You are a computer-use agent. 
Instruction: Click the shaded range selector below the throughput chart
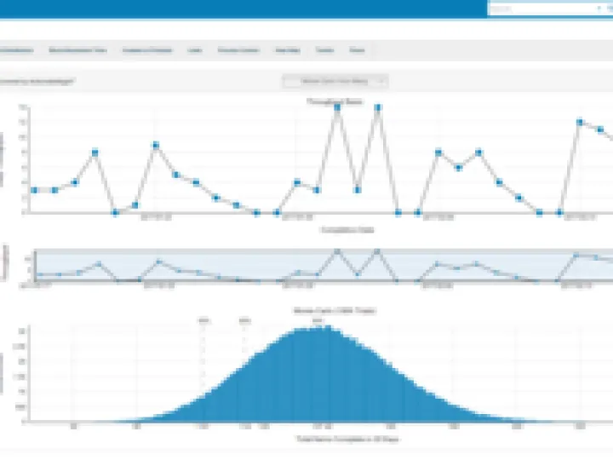324,266
